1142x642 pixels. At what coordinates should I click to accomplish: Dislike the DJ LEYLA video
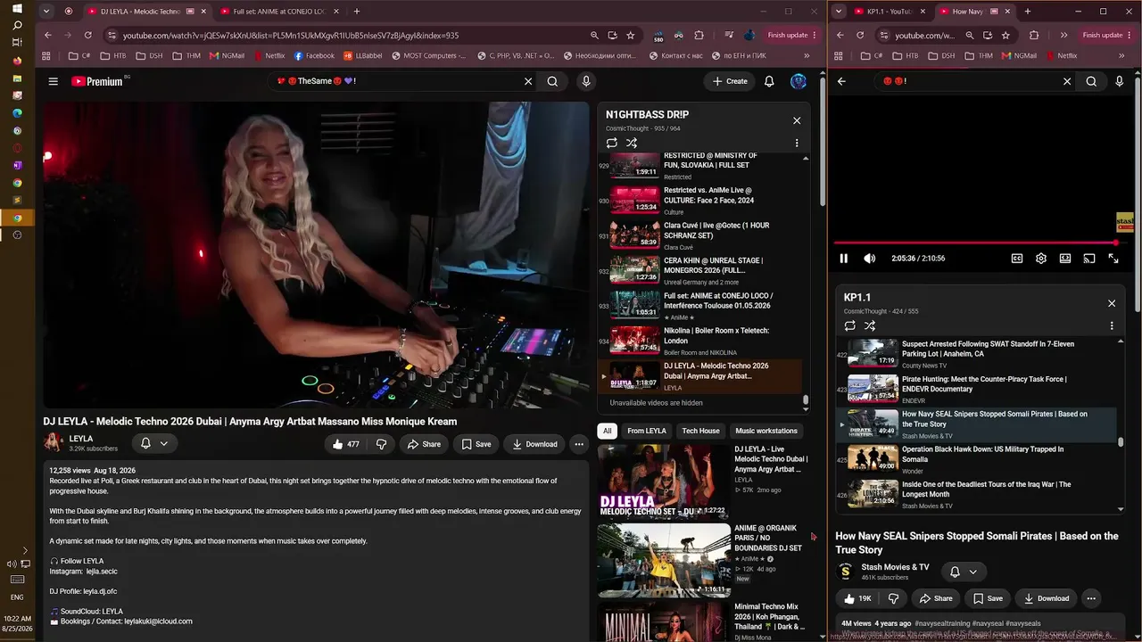coord(381,444)
